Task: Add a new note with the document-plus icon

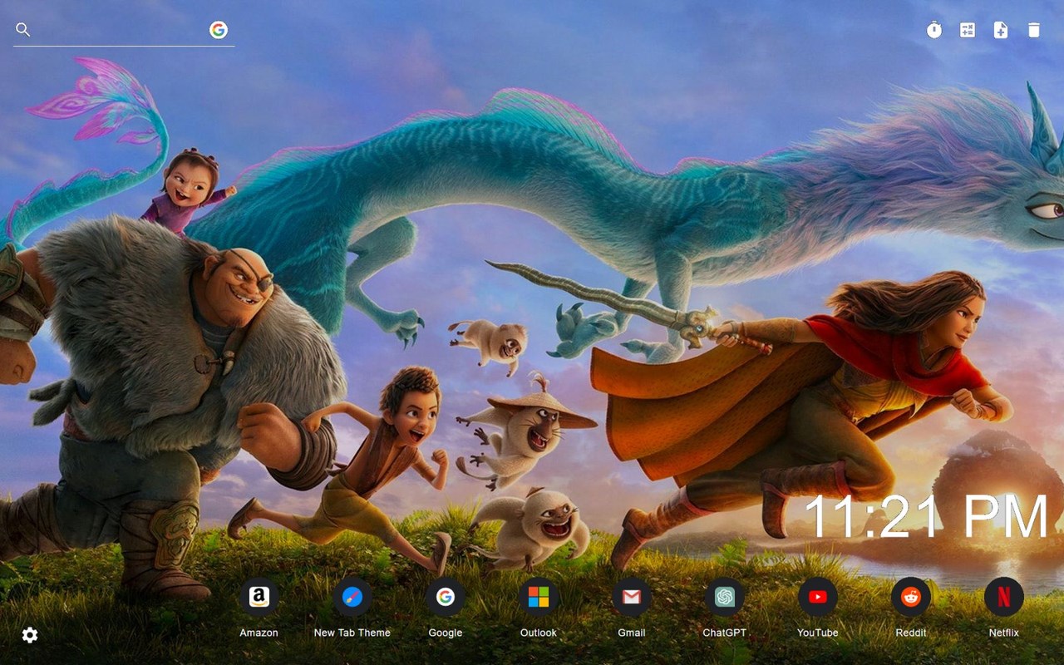Action: click(x=1001, y=30)
